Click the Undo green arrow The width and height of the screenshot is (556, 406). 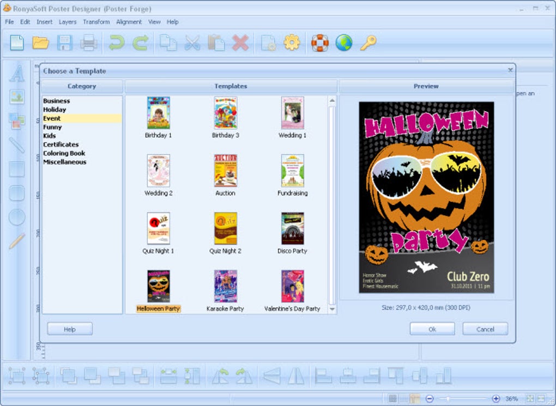pos(116,43)
